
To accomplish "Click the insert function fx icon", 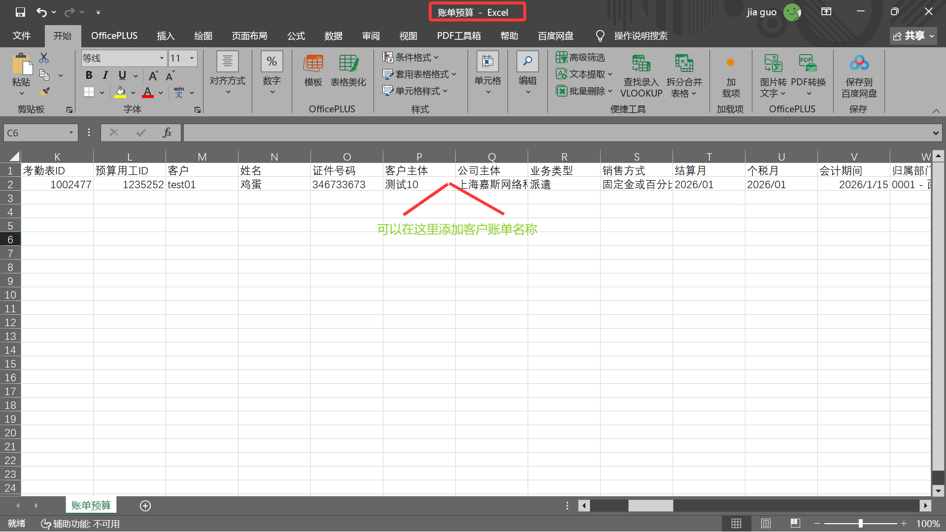I will tap(167, 133).
